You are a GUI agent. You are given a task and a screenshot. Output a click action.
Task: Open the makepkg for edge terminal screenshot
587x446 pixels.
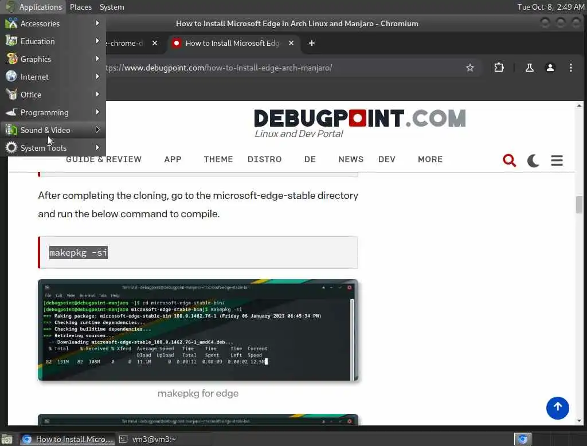198,330
